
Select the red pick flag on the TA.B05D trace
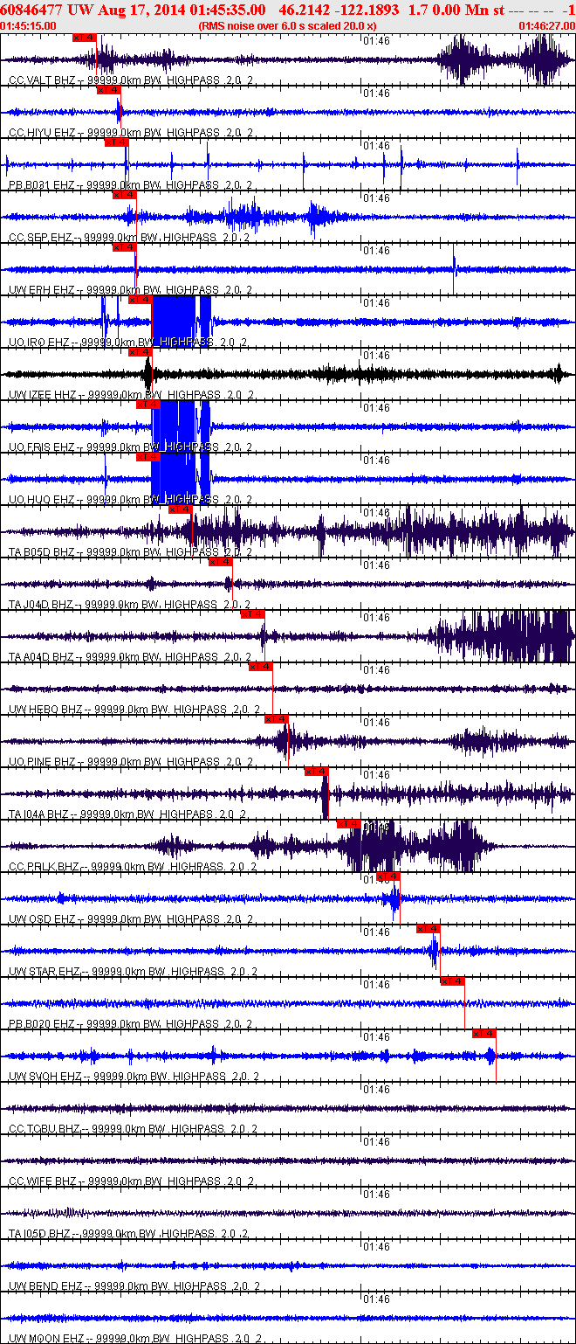coord(180,509)
